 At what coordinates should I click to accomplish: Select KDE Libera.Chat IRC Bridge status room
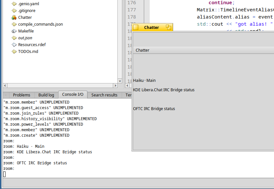point(164,90)
